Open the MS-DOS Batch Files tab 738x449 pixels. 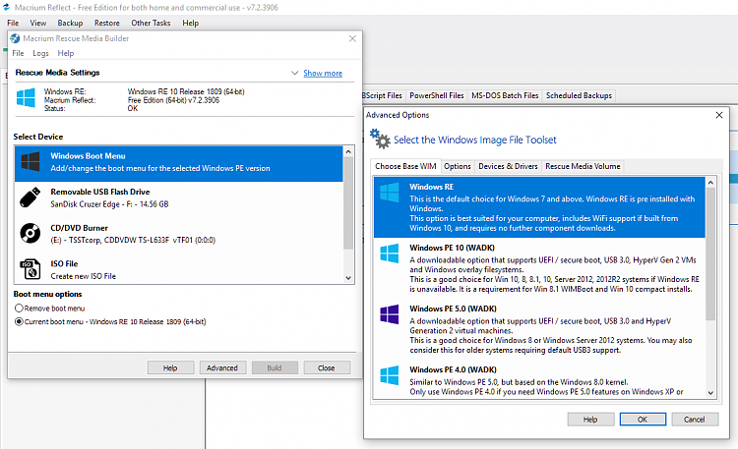[505, 96]
